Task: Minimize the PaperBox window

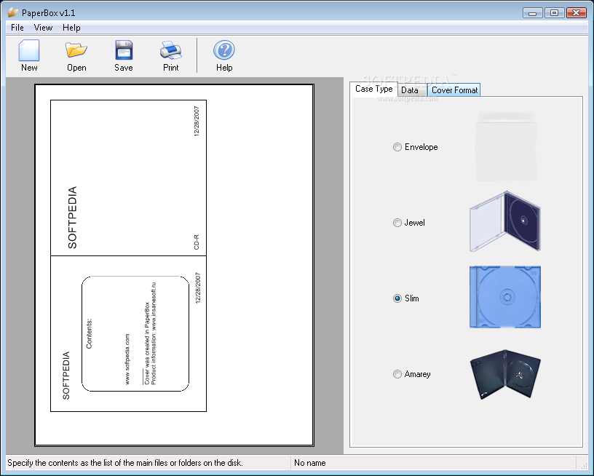Action: 532,13
